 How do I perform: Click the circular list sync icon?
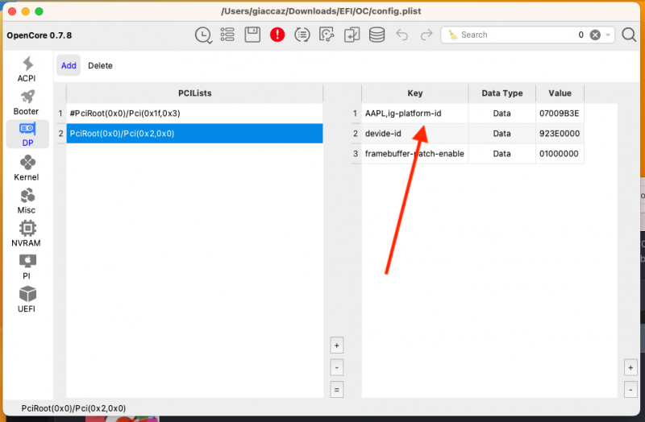[x=302, y=35]
